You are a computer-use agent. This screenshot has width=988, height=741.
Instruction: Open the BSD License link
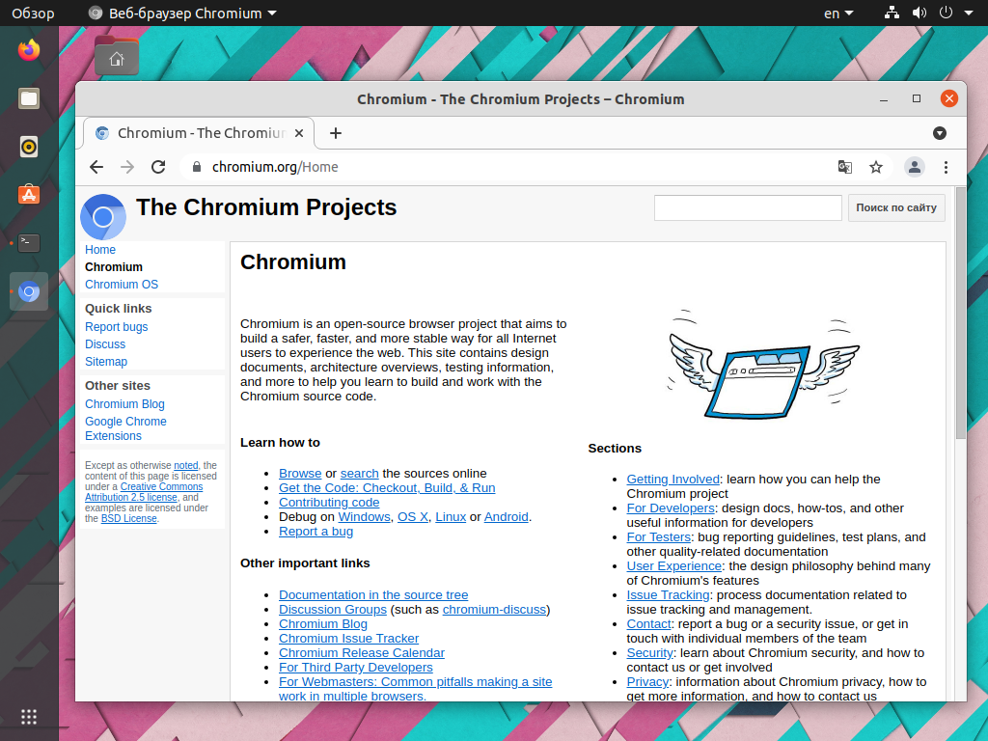[129, 518]
